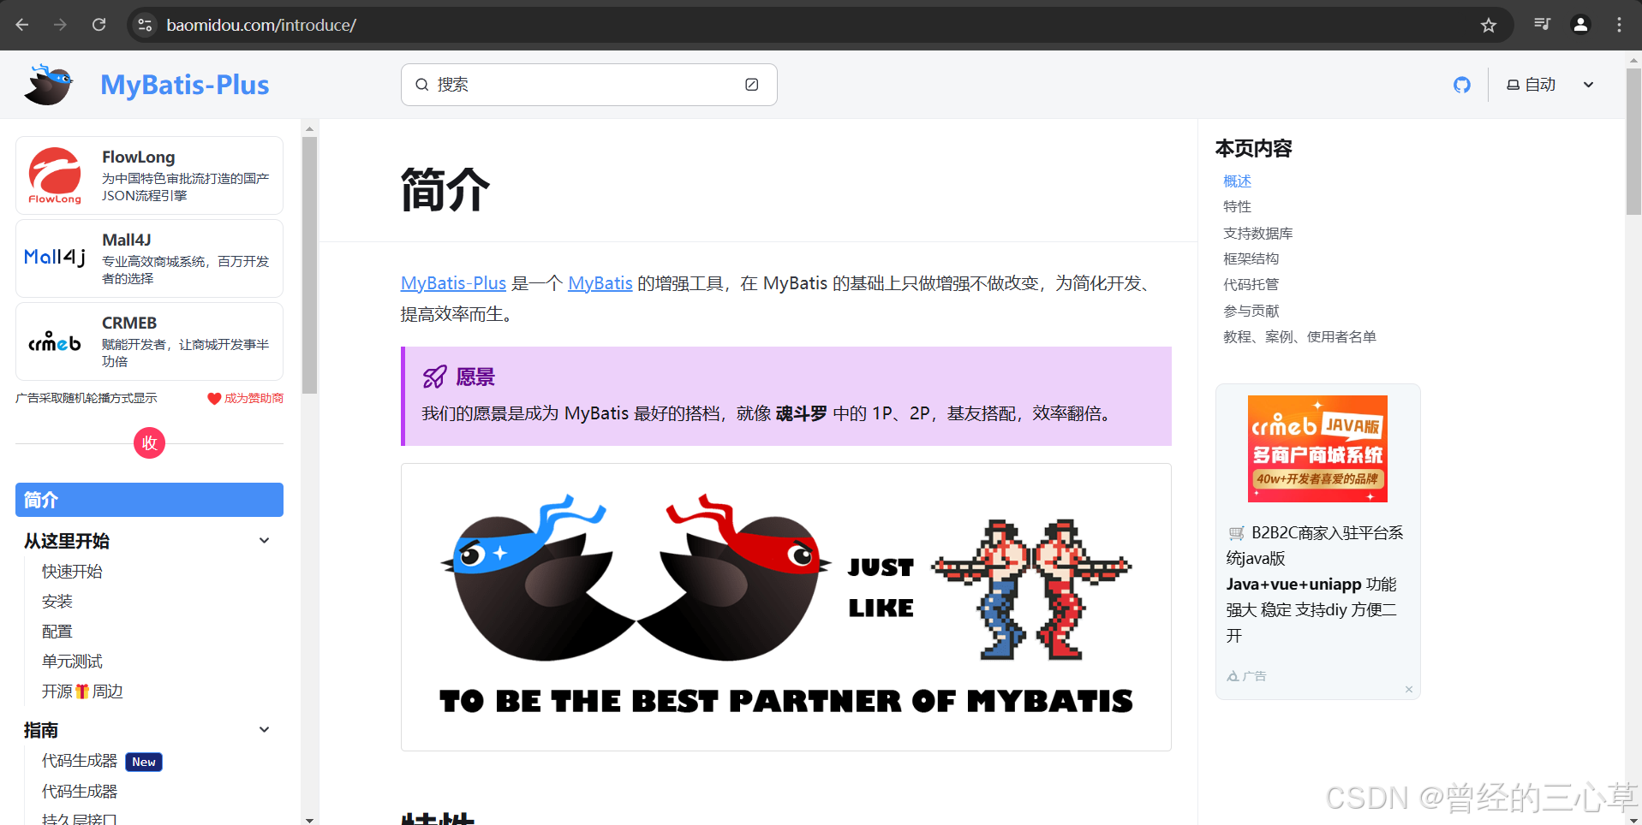Collapse the 从这里开始 section

click(x=265, y=541)
